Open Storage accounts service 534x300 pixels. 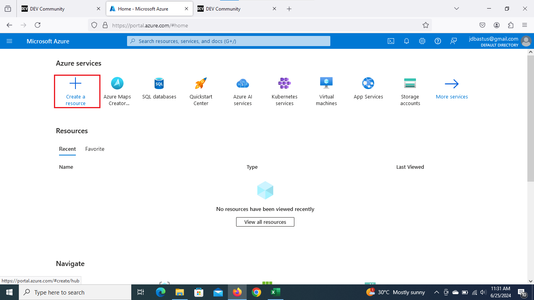click(x=410, y=92)
